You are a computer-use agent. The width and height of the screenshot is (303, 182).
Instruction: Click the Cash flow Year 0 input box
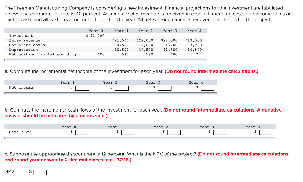82,132
